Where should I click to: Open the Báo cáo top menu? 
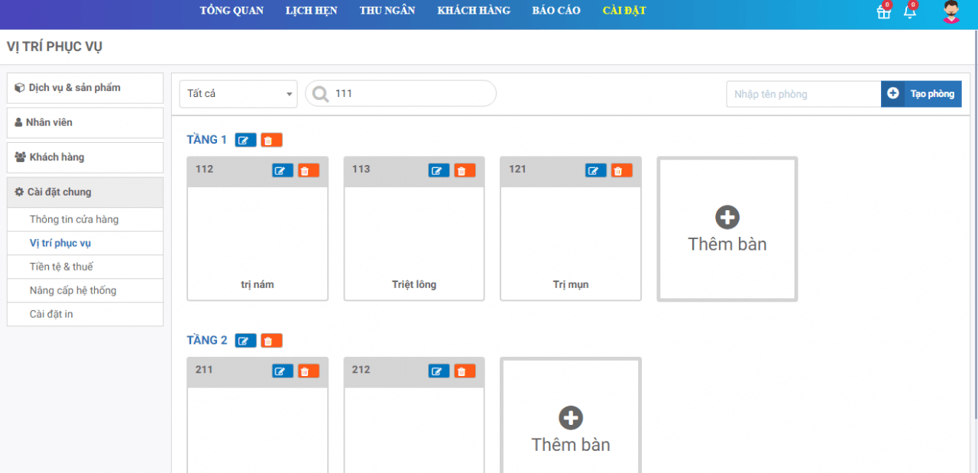pos(555,11)
